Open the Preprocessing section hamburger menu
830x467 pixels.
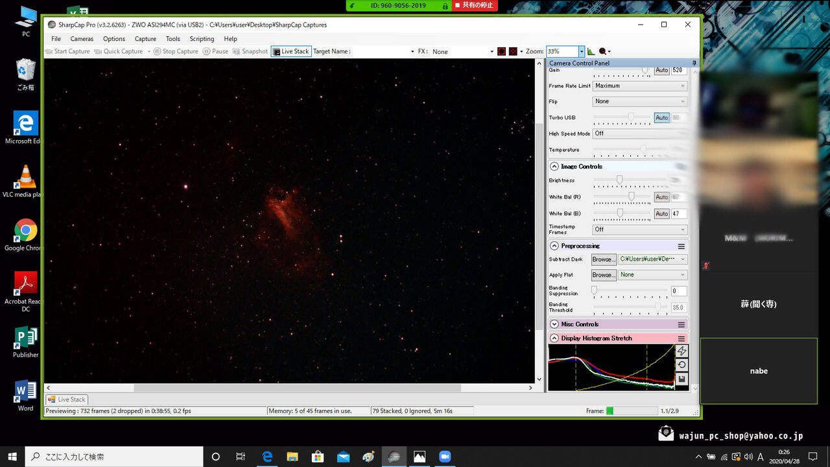point(682,246)
